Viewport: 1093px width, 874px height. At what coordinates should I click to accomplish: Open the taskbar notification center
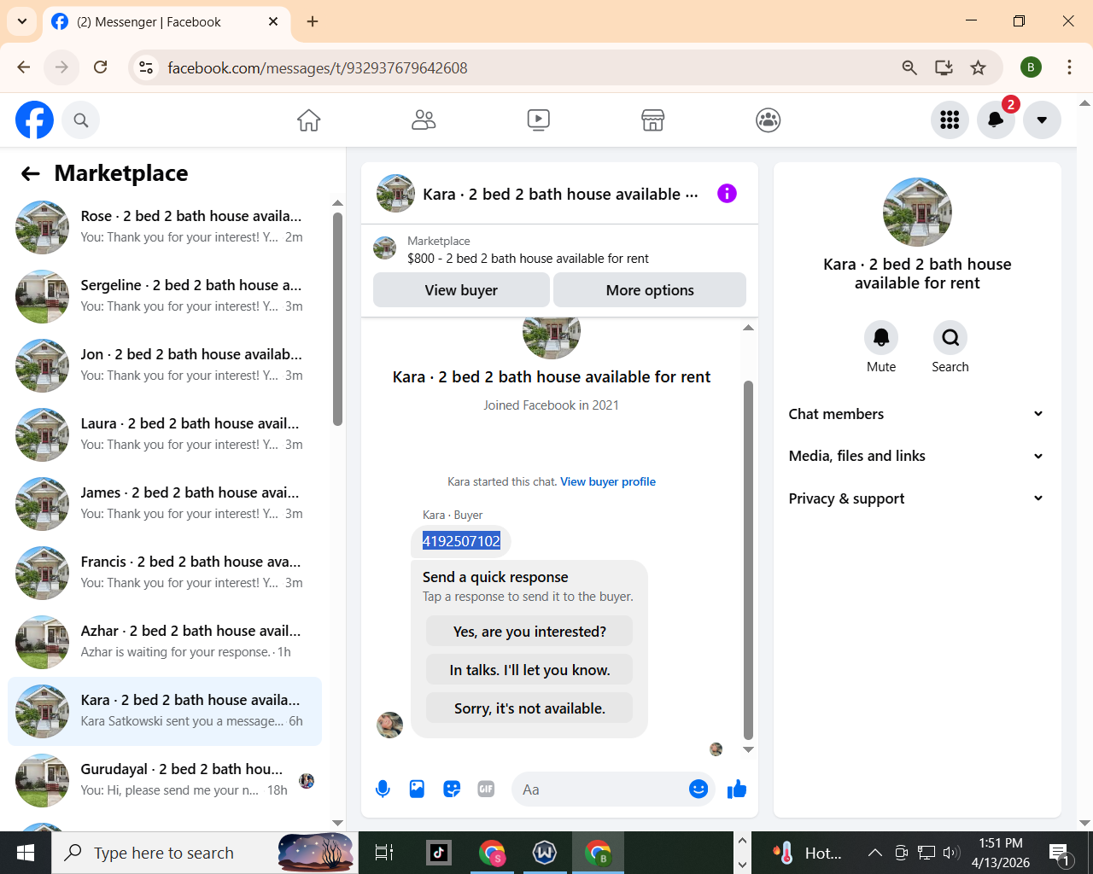pos(1060,853)
